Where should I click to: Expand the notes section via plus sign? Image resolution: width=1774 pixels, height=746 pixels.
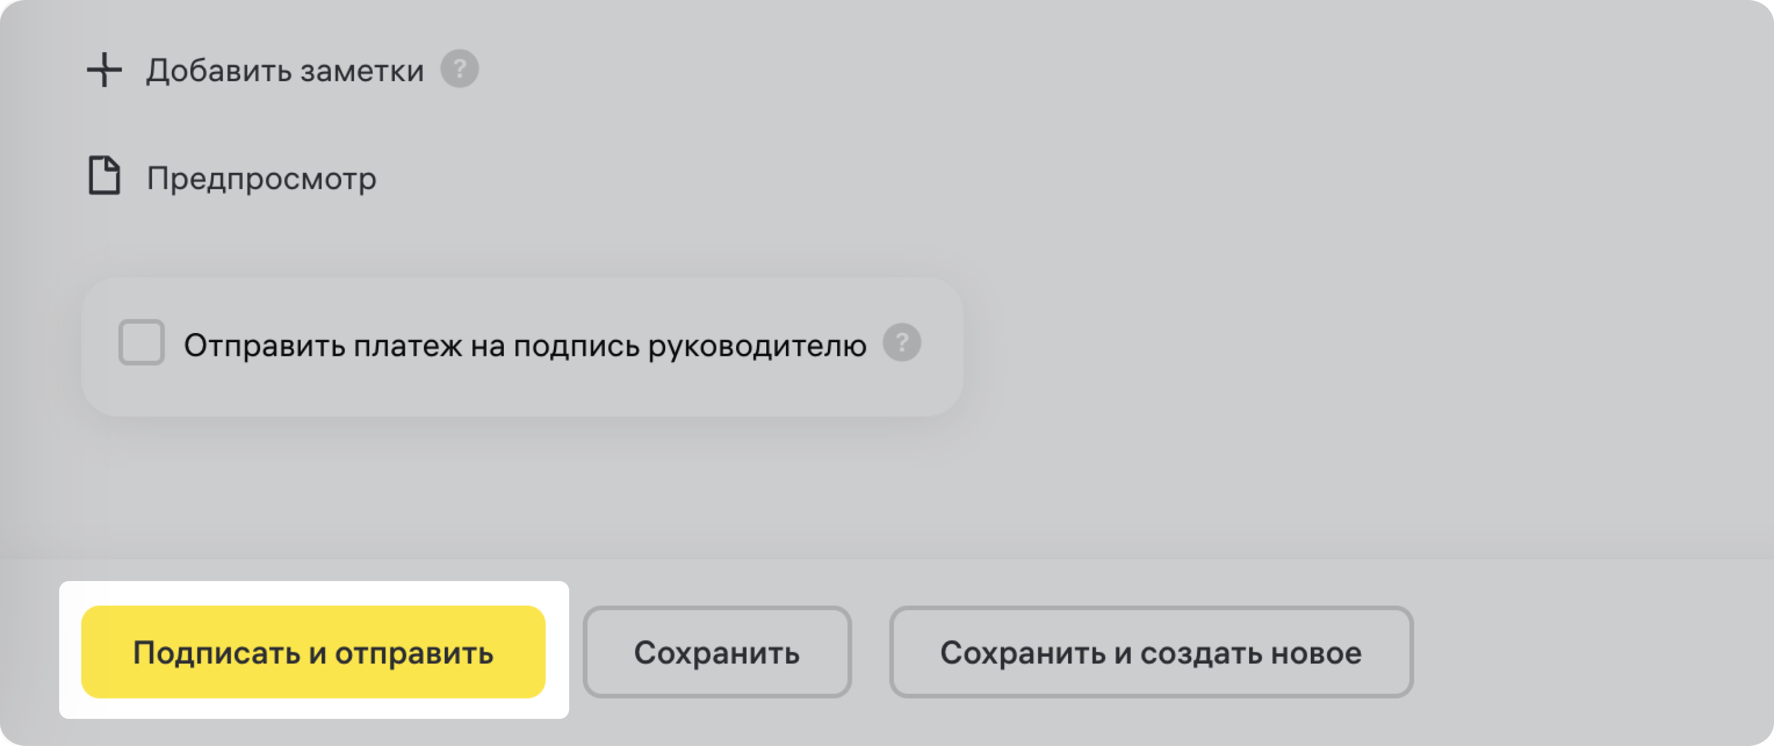[104, 70]
